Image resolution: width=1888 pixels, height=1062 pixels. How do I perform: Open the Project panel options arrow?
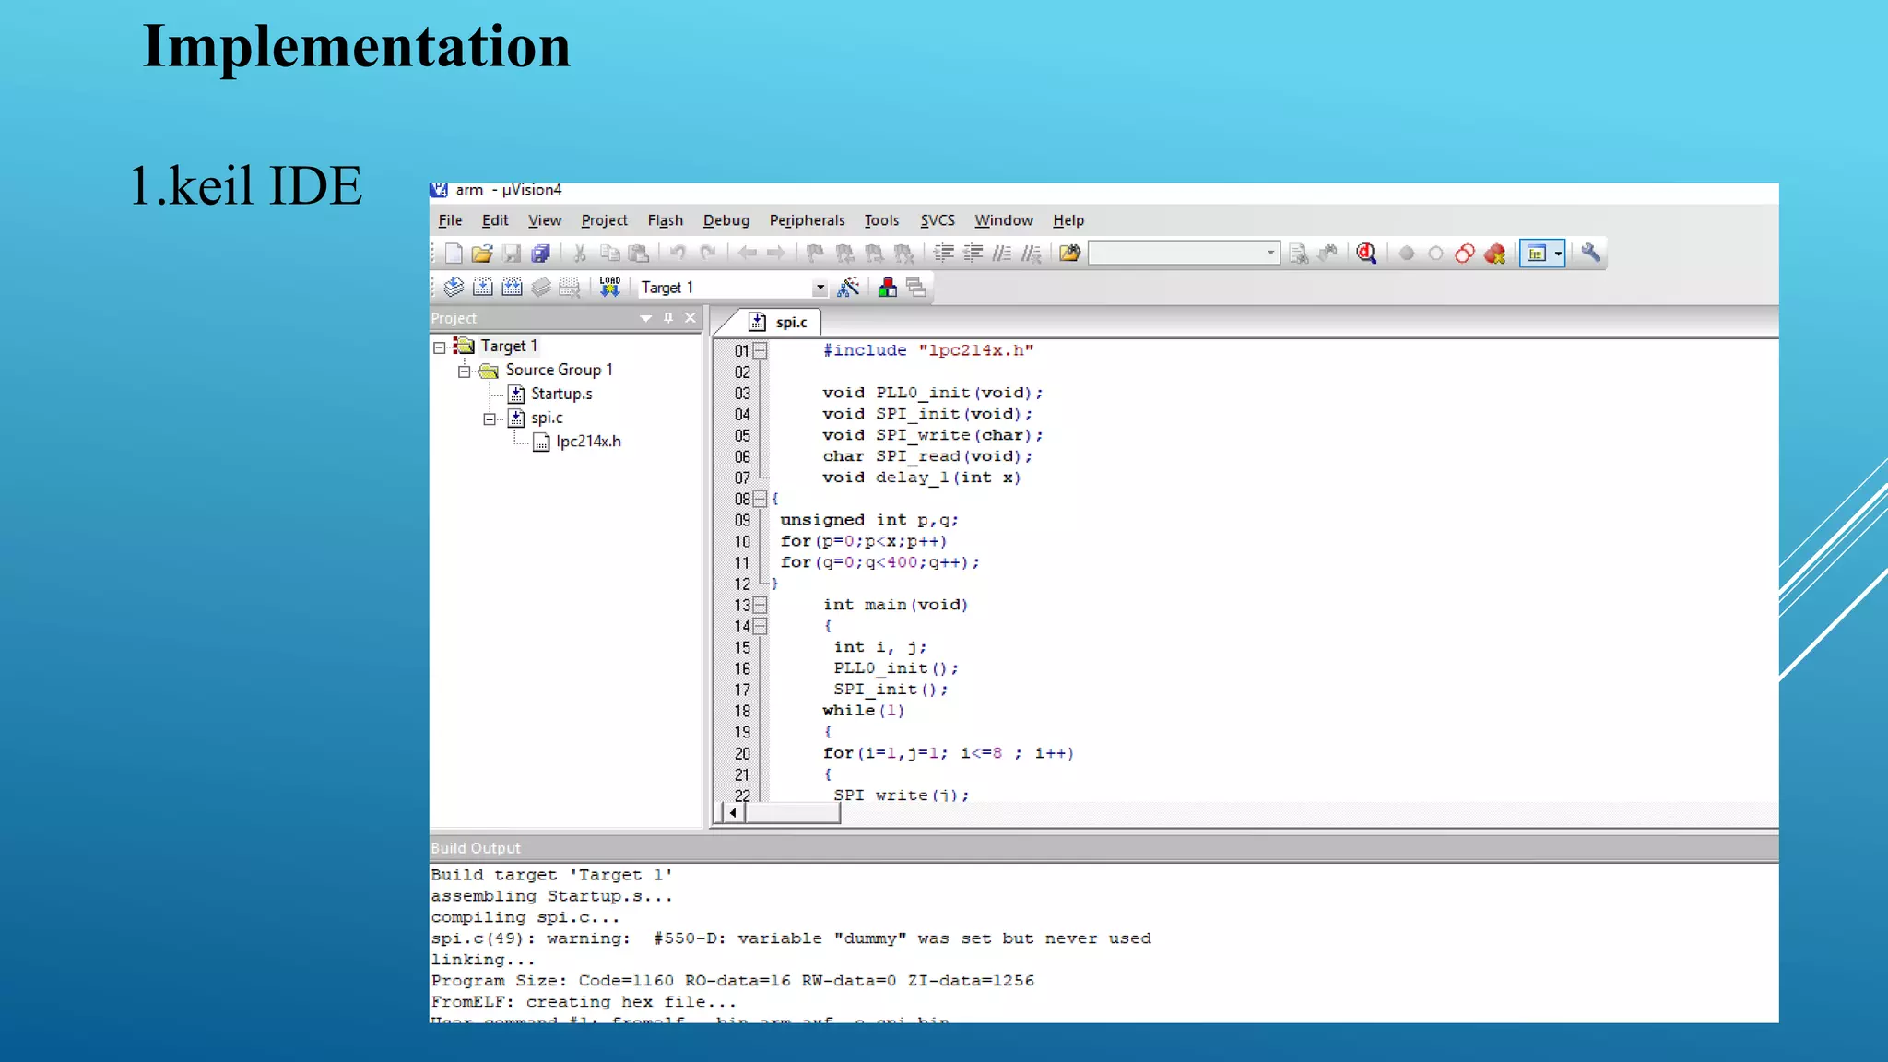(645, 318)
